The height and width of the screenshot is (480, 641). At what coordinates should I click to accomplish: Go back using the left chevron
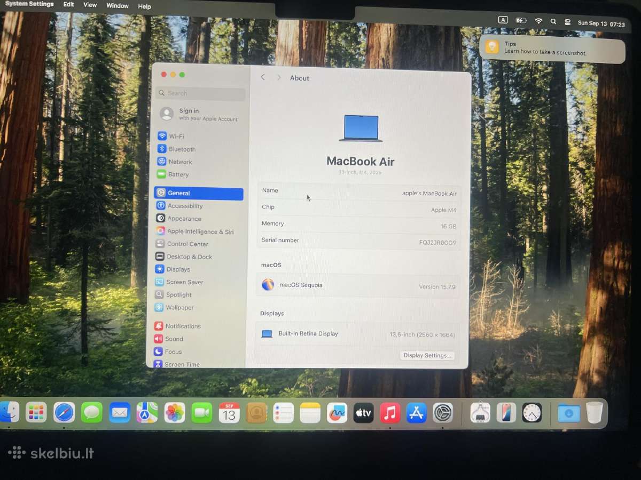pyautogui.click(x=263, y=77)
